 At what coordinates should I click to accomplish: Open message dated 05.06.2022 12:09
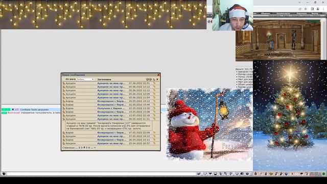111,94
